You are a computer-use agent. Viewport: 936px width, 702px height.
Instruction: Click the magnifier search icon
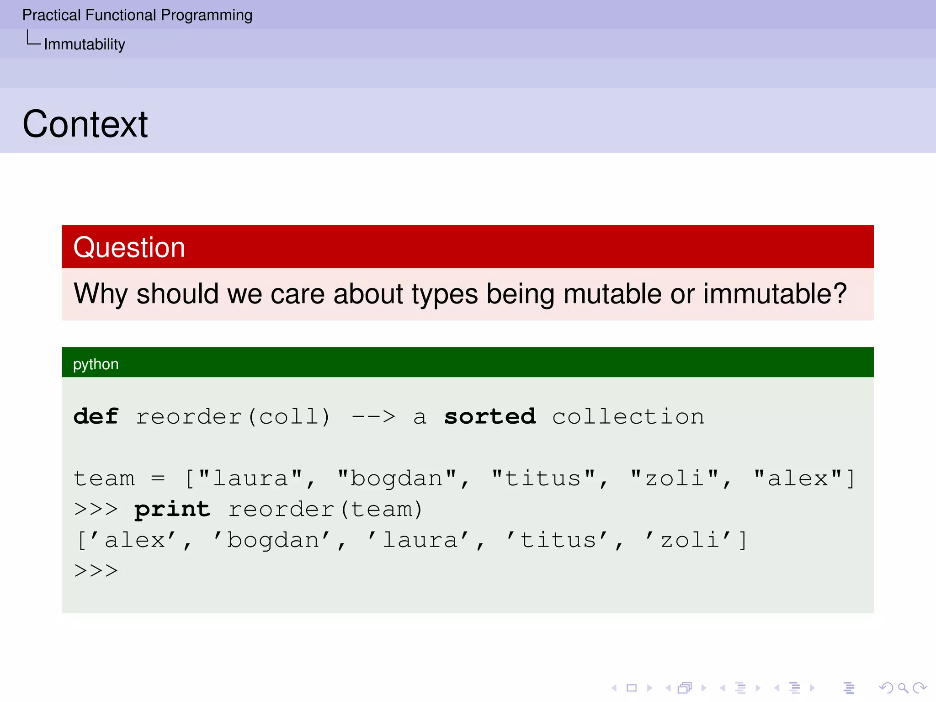(903, 687)
